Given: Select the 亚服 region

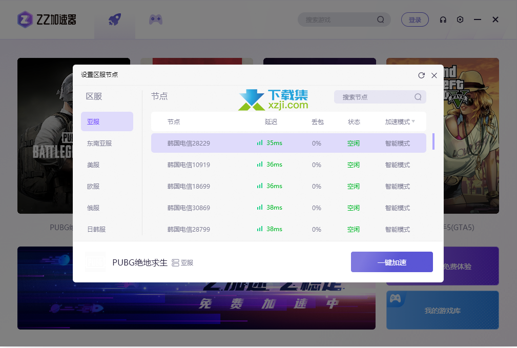Looking at the screenshot, I should (107, 121).
